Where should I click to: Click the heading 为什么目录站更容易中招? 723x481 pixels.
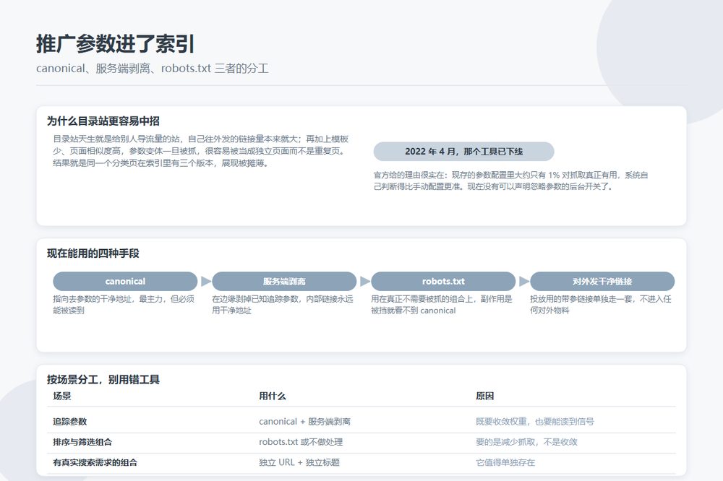click(x=103, y=121)
